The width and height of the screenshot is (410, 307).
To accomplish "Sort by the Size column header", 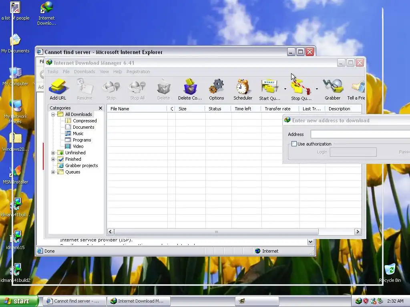I will click(190, 109).
